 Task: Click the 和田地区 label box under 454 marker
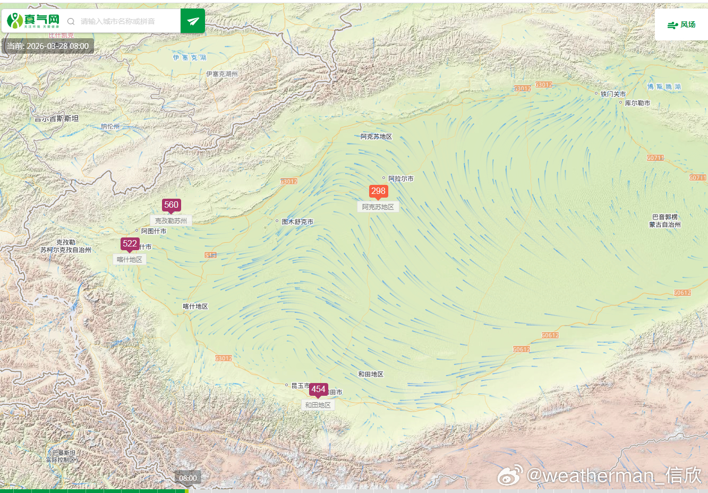318,405
